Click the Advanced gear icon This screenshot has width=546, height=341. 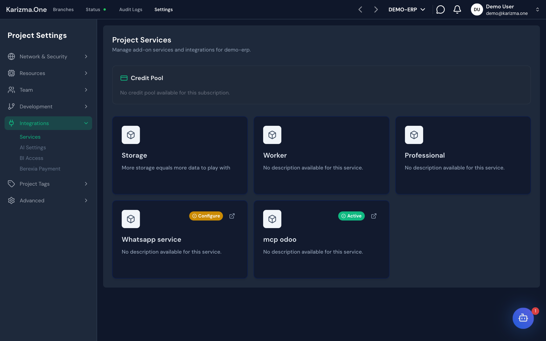point(11,201)
